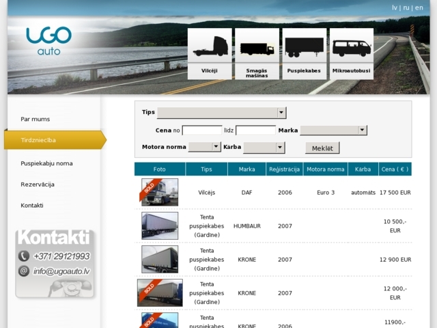
Task: Open the HUMBAUR trailer thumbnail
Action: pos(160,226)
